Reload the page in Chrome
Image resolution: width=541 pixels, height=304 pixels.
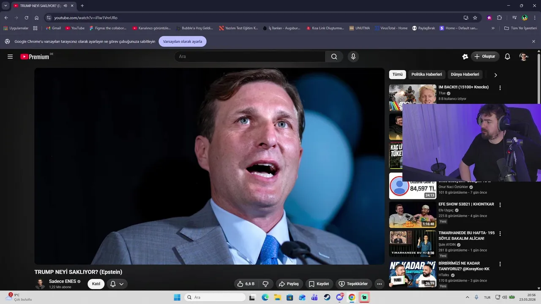click(x=26, y=18)
